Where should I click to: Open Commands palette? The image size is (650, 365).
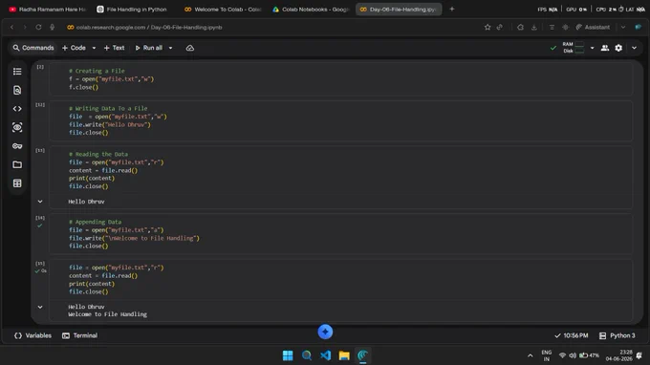[x=33, y=48]
